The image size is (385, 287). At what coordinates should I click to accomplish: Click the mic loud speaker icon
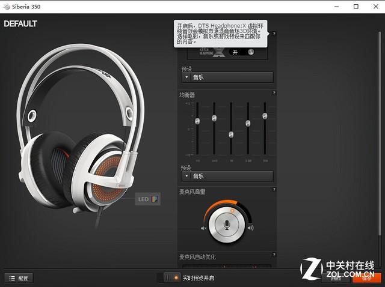251,228
